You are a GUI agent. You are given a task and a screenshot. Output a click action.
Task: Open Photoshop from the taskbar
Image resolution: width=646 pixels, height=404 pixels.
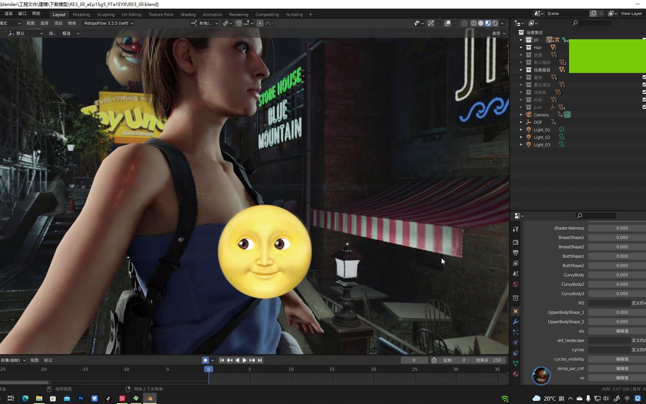[x=81, y=398]
